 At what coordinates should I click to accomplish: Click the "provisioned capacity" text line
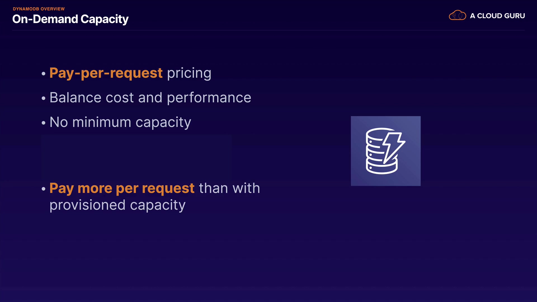(117, 205)
